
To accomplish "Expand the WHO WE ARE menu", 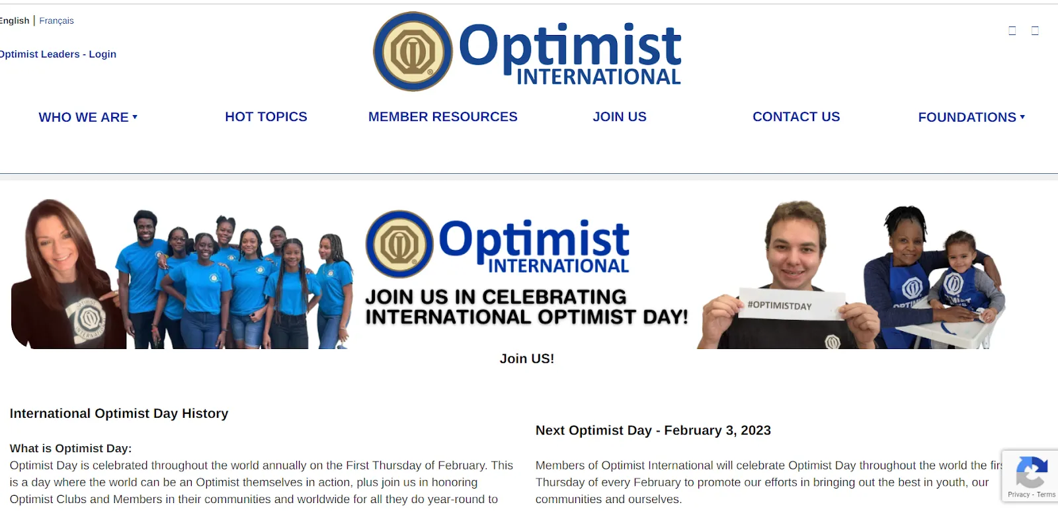I will tap(88, 117).
